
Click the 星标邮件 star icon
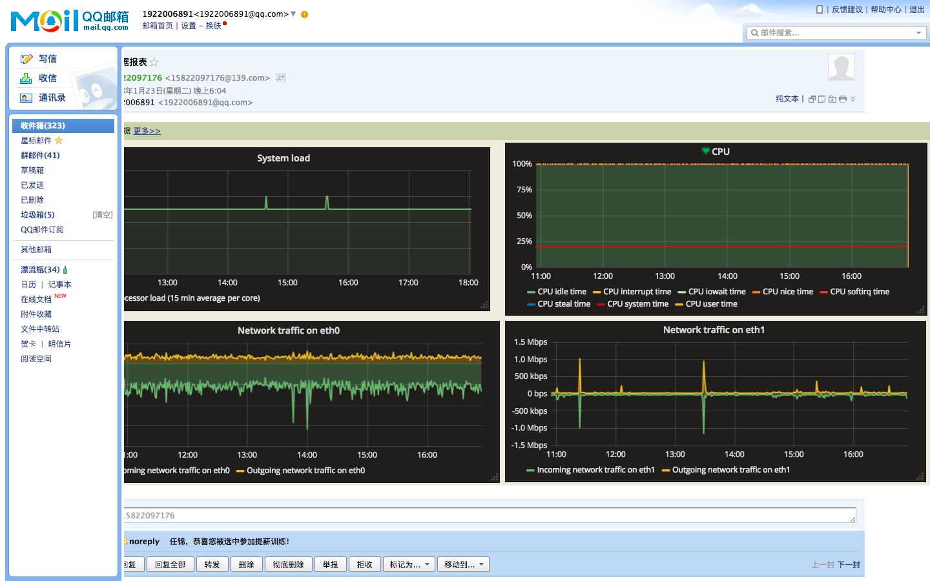pyautogui.click(x=59, y=141)
